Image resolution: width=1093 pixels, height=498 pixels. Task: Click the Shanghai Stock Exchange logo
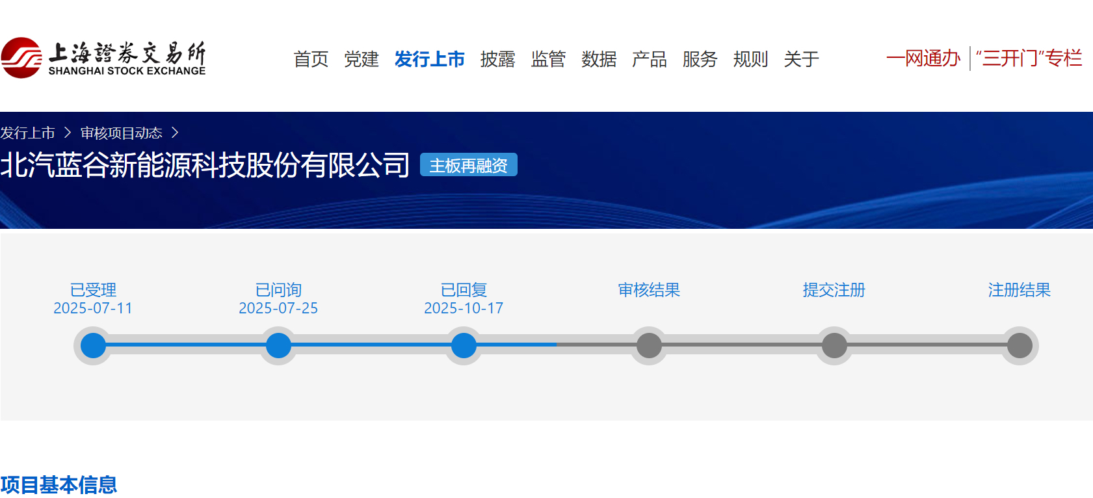(x=103, y=58)
